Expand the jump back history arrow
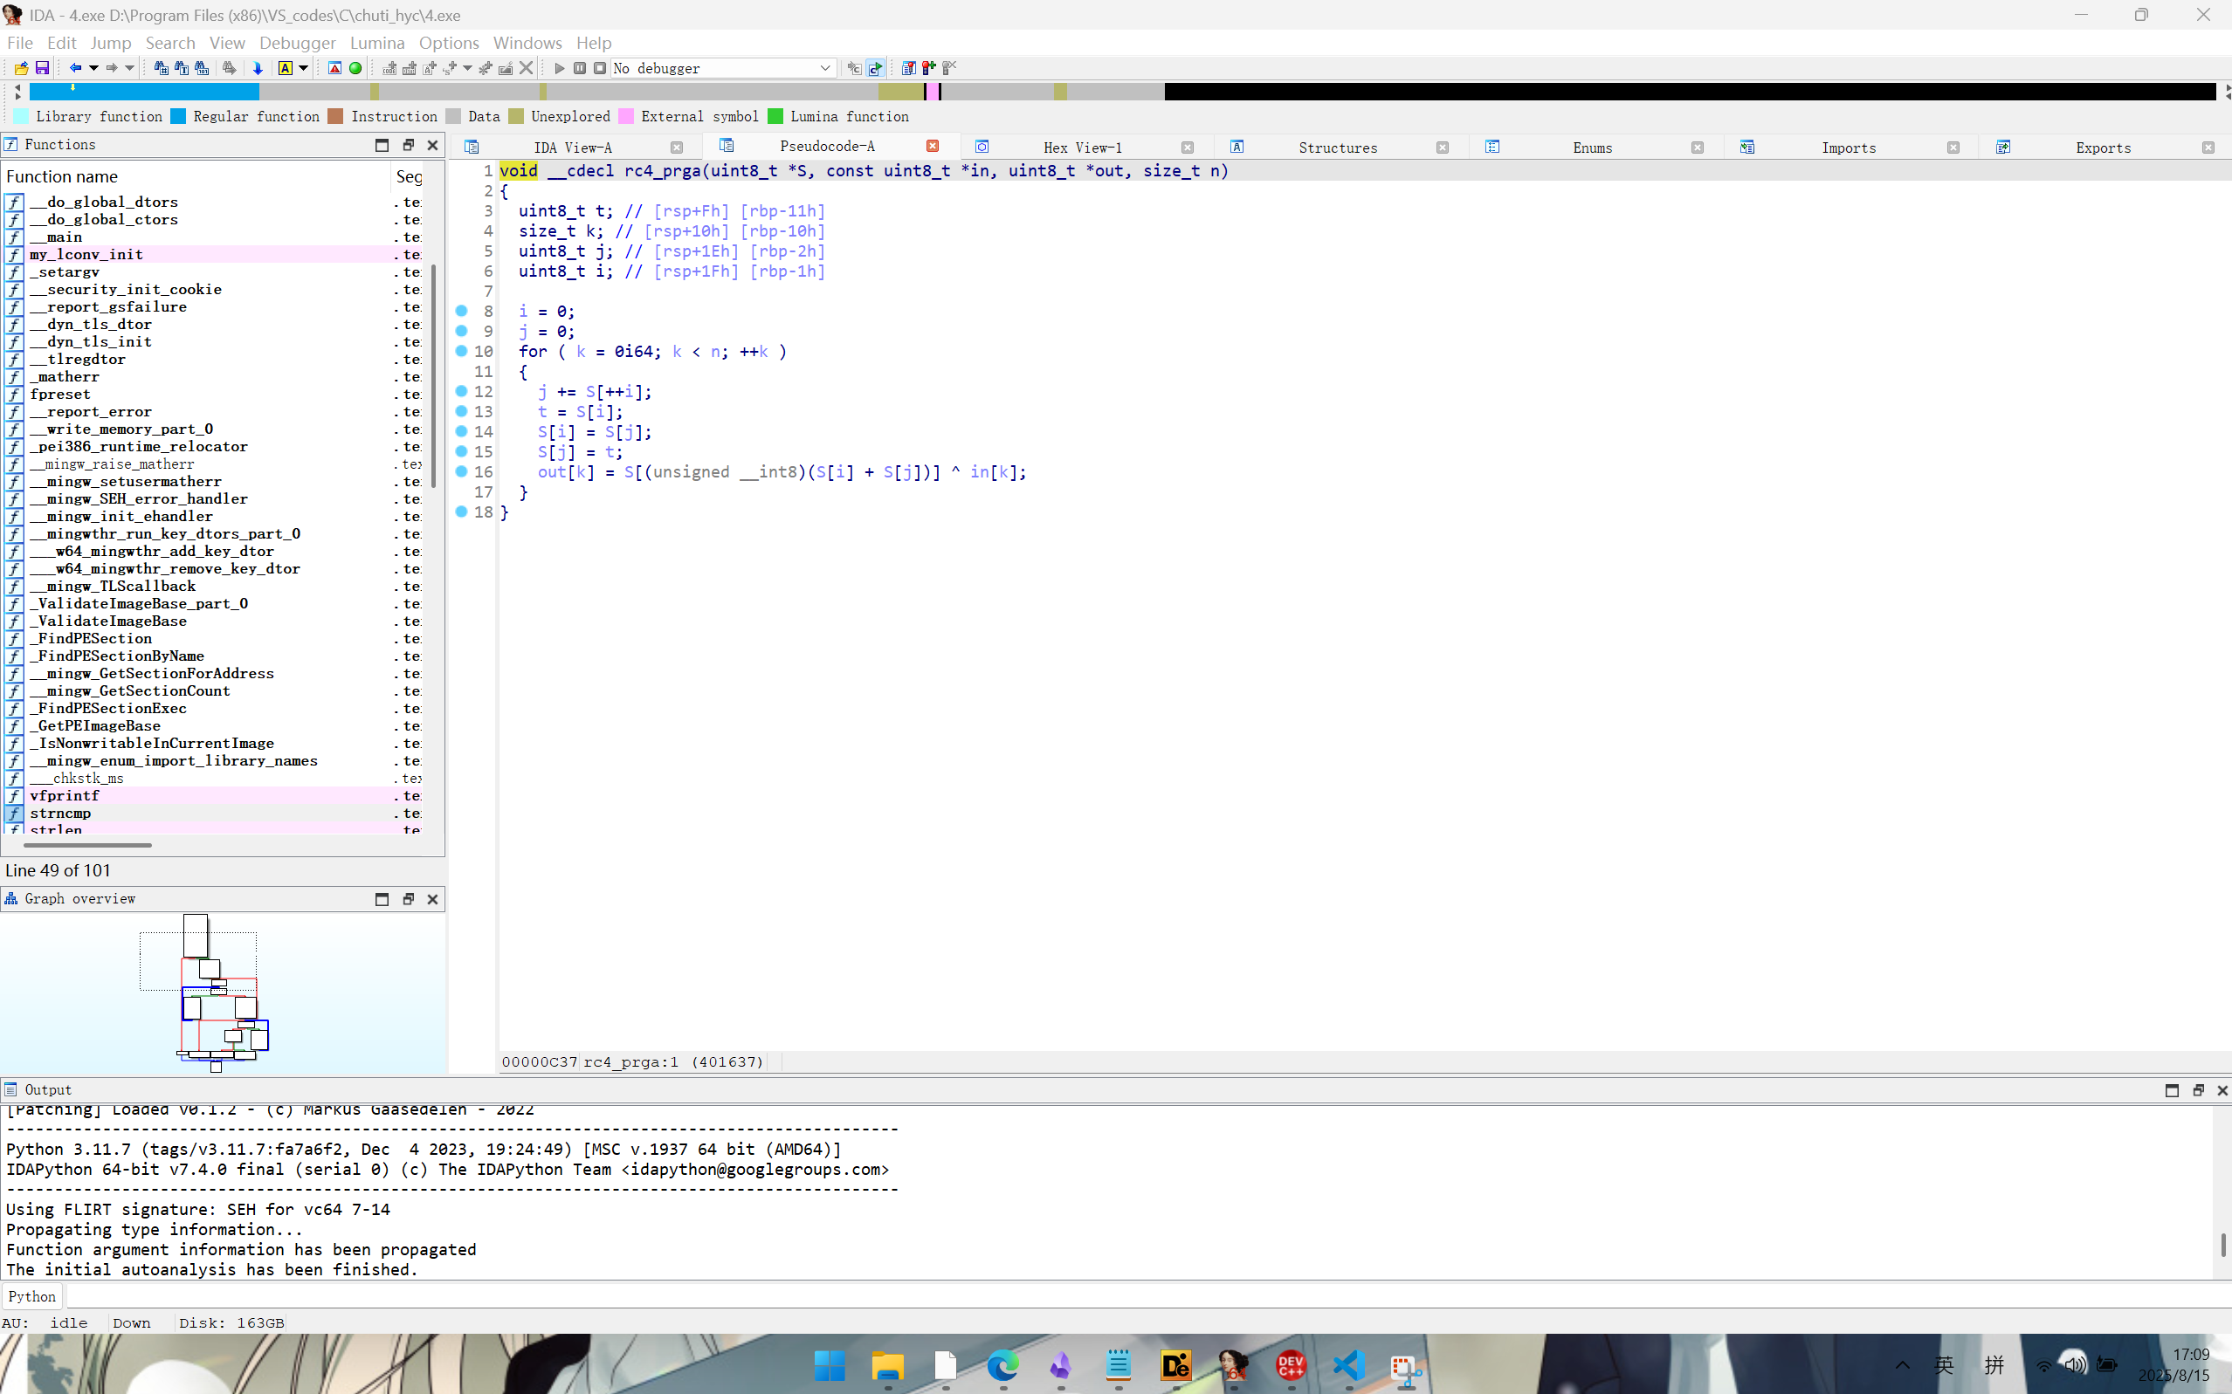Viewport: 2232px width, 1394px height. [x=93, y=68]
